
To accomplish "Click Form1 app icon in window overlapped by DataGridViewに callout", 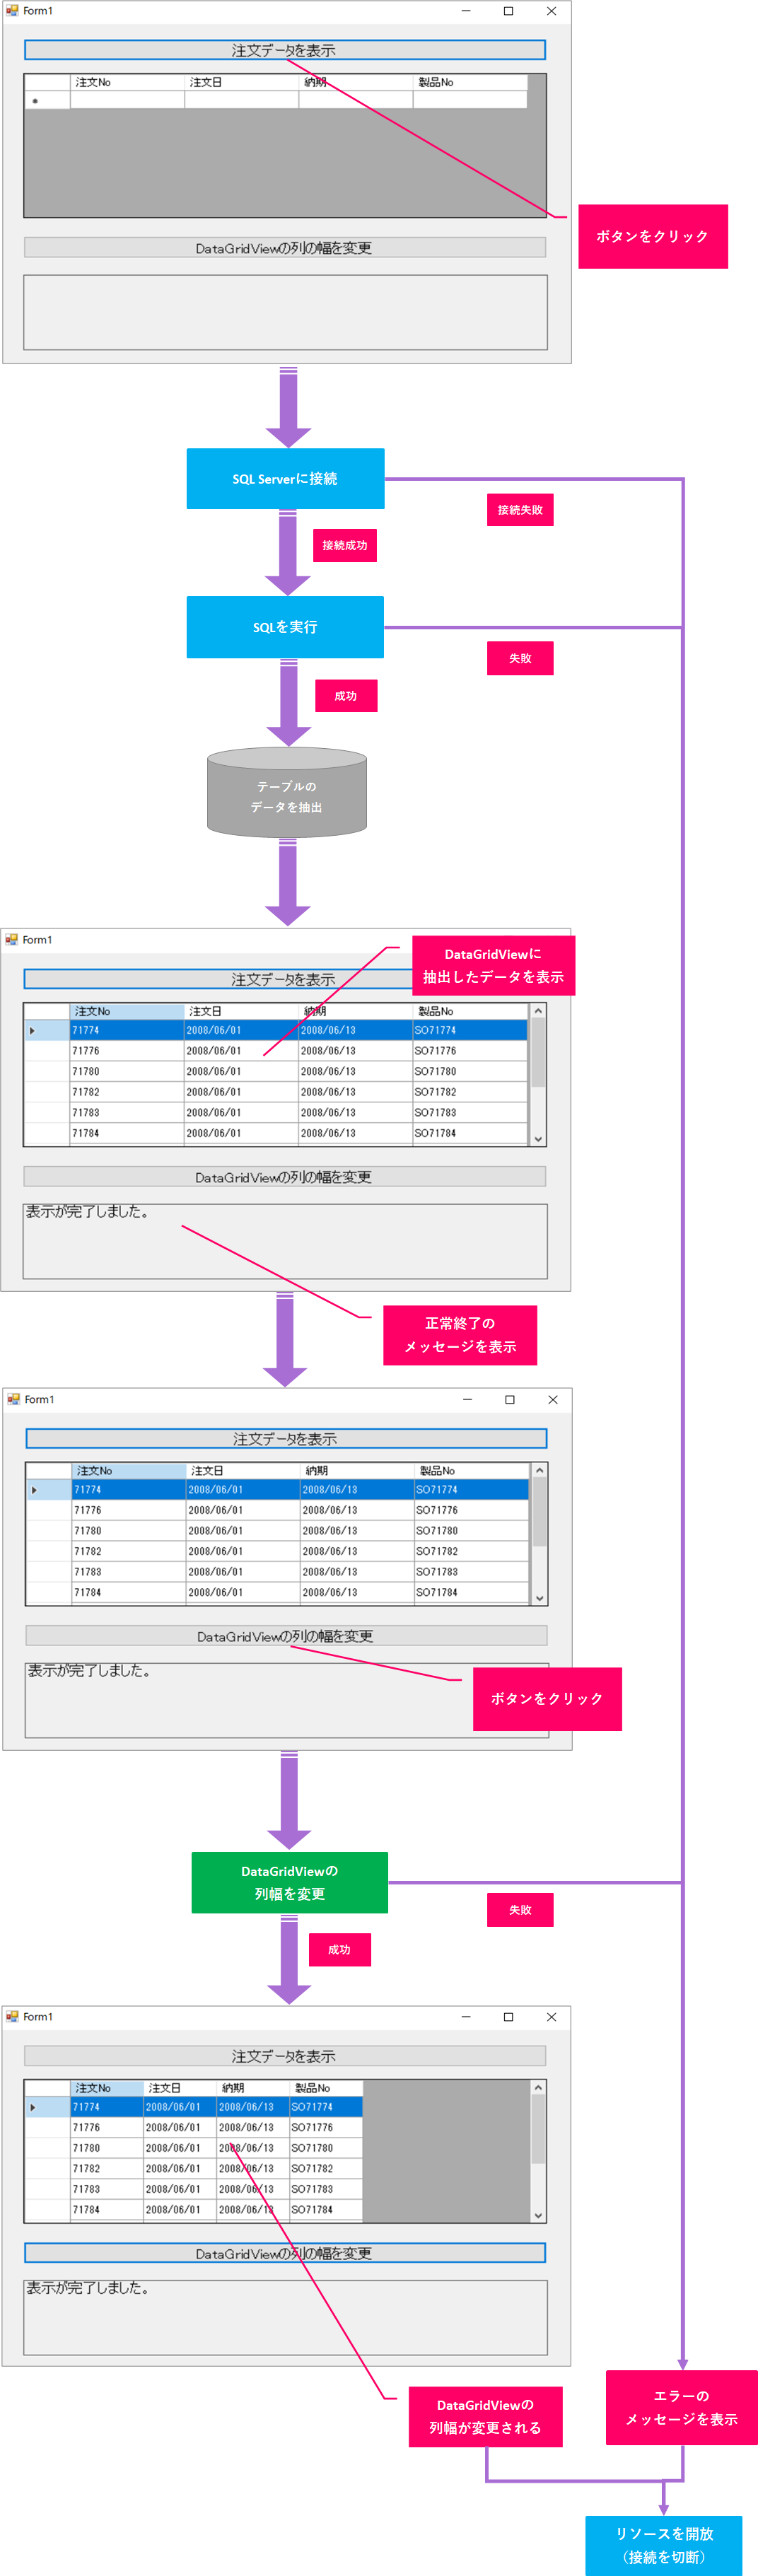I will click(12, 940).
